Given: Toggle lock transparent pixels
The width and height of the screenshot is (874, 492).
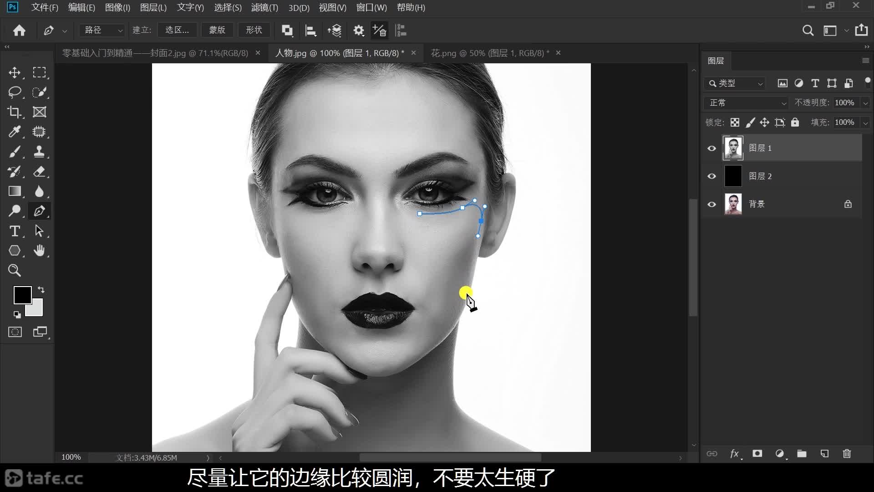Looking at the screenshot, I should pyautogui.click(x=735, y=122).
